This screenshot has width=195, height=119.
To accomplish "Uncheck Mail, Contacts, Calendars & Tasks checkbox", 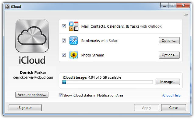I will coord(64,26).
